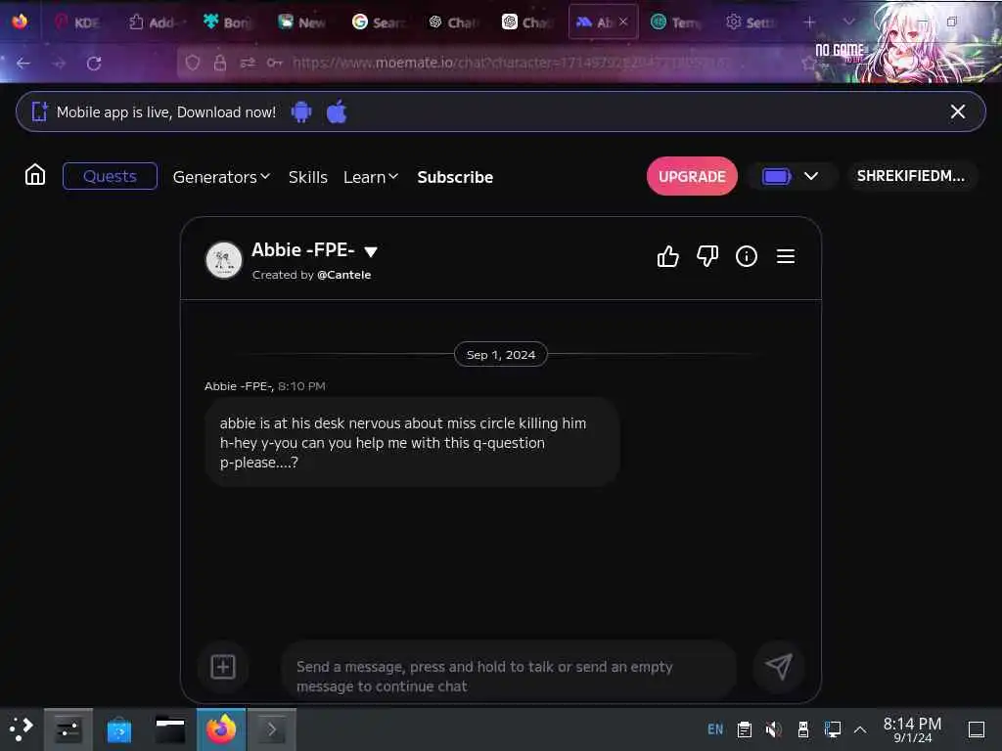The image size is (1002, 751).
Task: Click the Firefox logo in the tab bar
Action: point(20,22)
